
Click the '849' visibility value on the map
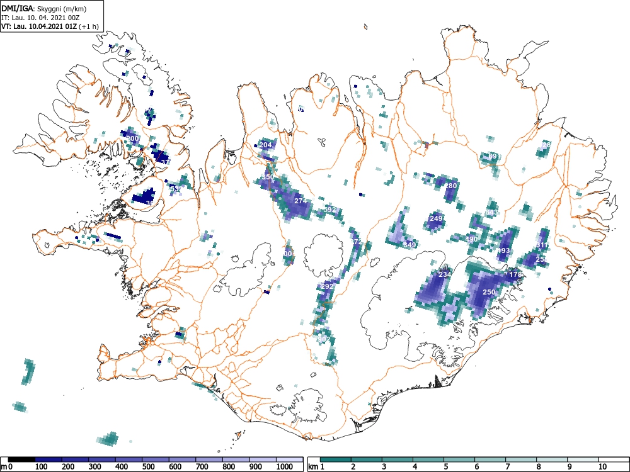pos(409,245)
